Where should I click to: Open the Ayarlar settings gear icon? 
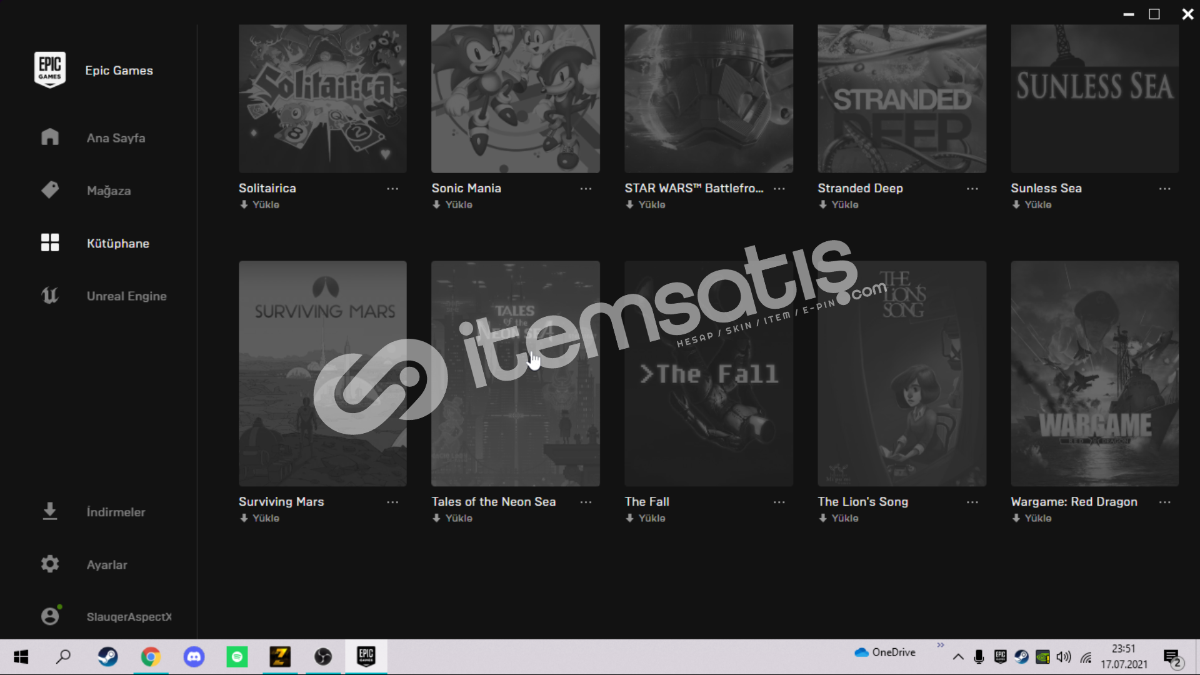point(50,564)
